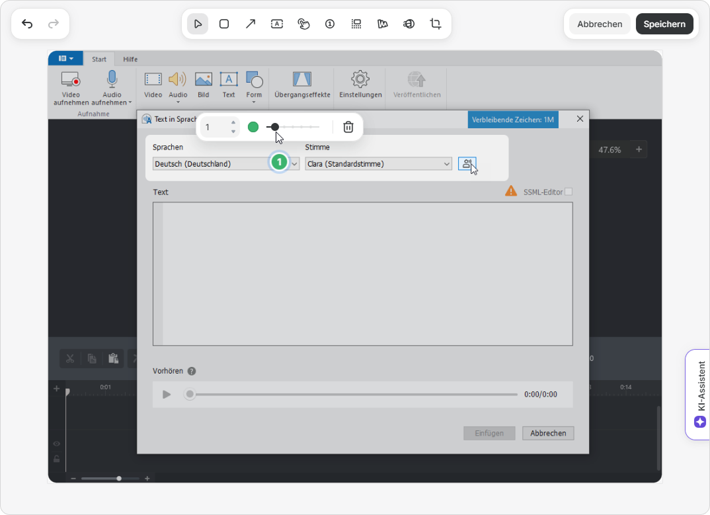
Task: Choose the text box annotation tool
Action: (x=277, y=24)
